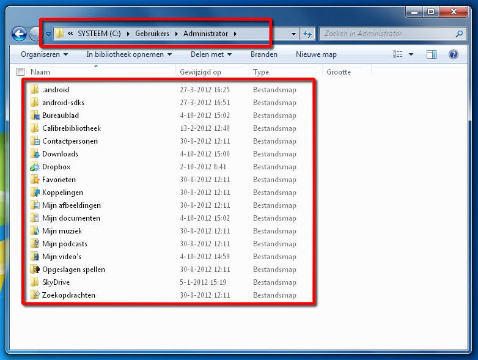This screenshot has width=478, height=360.
Task: Click the SkyDrive folder name
Action: 56,282
